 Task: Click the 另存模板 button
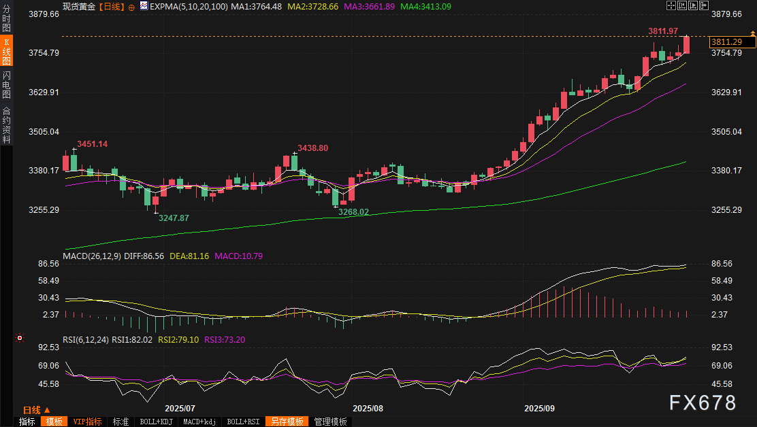287,422
